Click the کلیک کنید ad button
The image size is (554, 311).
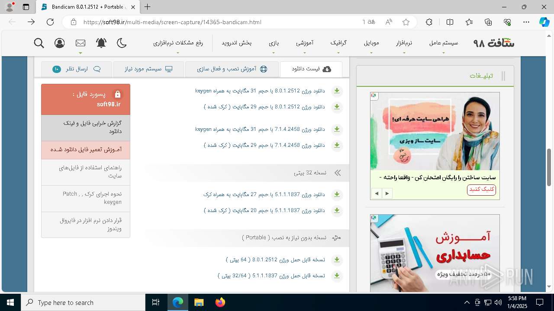481,190
